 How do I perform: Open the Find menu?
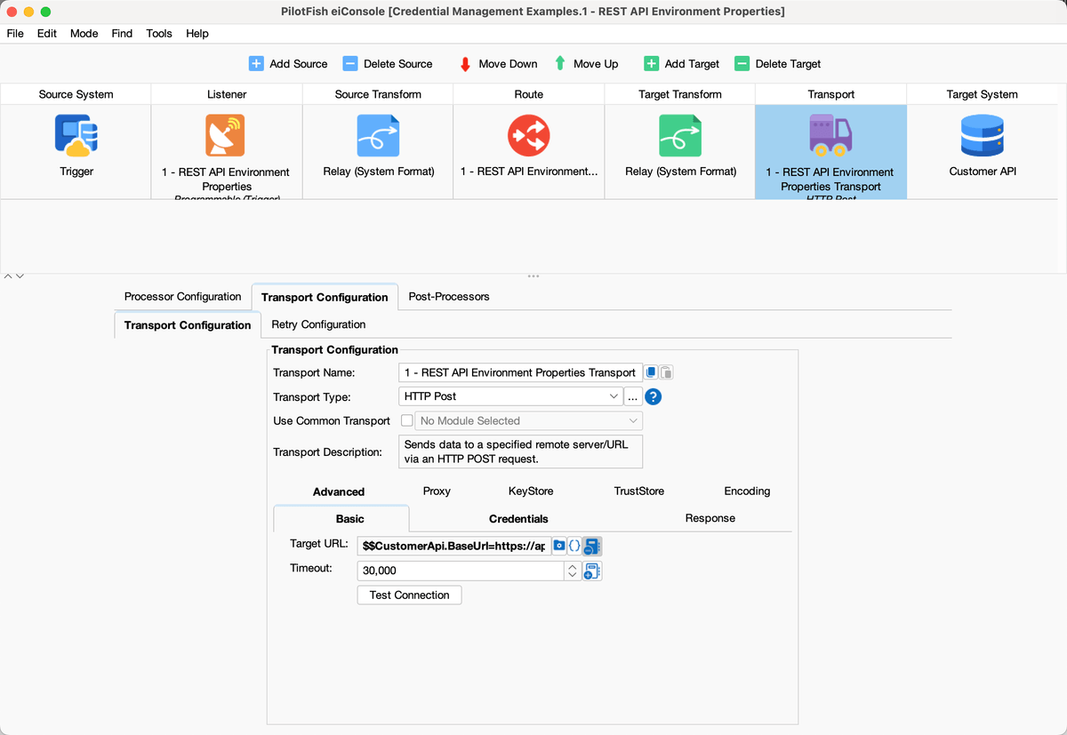pyautogui.click(x=122, y=33)
